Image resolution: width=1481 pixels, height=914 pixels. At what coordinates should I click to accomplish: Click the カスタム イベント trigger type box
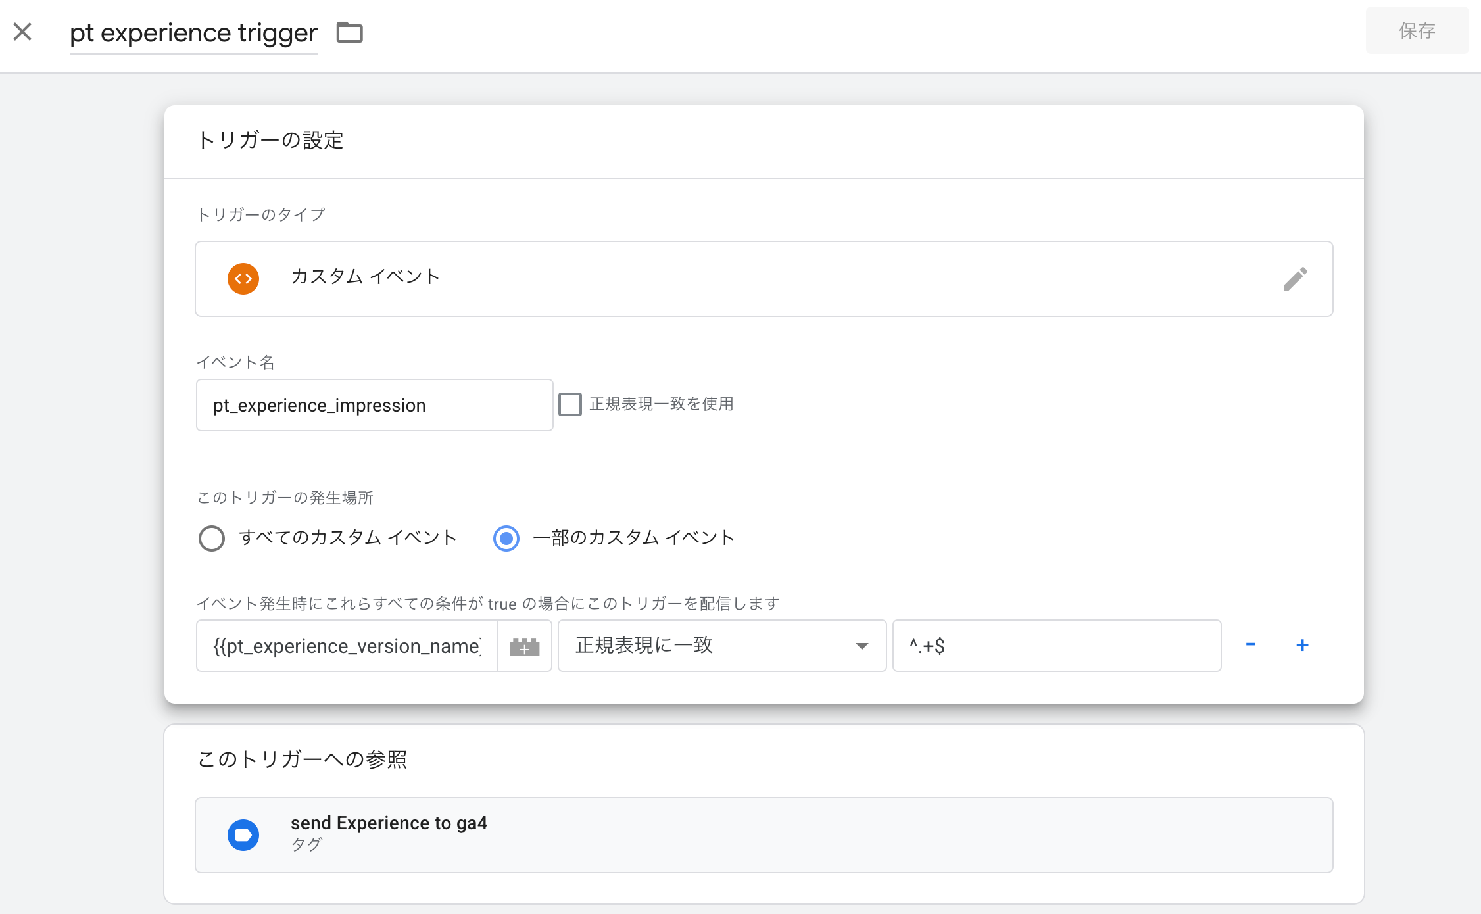point(764,279)
